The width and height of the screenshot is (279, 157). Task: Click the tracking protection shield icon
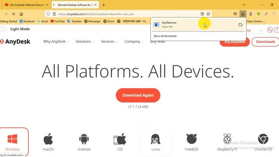(48, 14)
